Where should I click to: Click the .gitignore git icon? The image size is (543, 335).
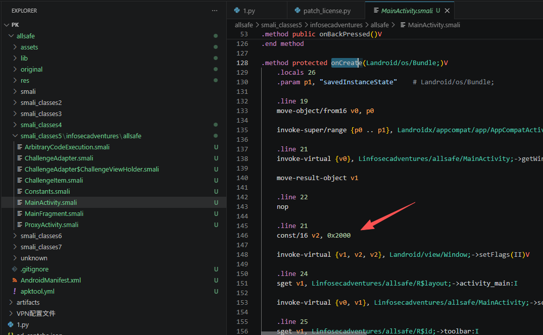[x=15, y=269]
